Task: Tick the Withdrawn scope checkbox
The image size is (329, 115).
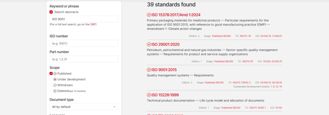Action: (x=51, y=85)
